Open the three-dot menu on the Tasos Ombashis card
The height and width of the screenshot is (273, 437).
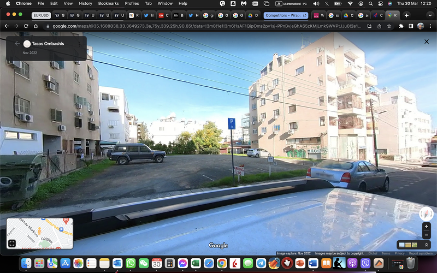point(80,44)
